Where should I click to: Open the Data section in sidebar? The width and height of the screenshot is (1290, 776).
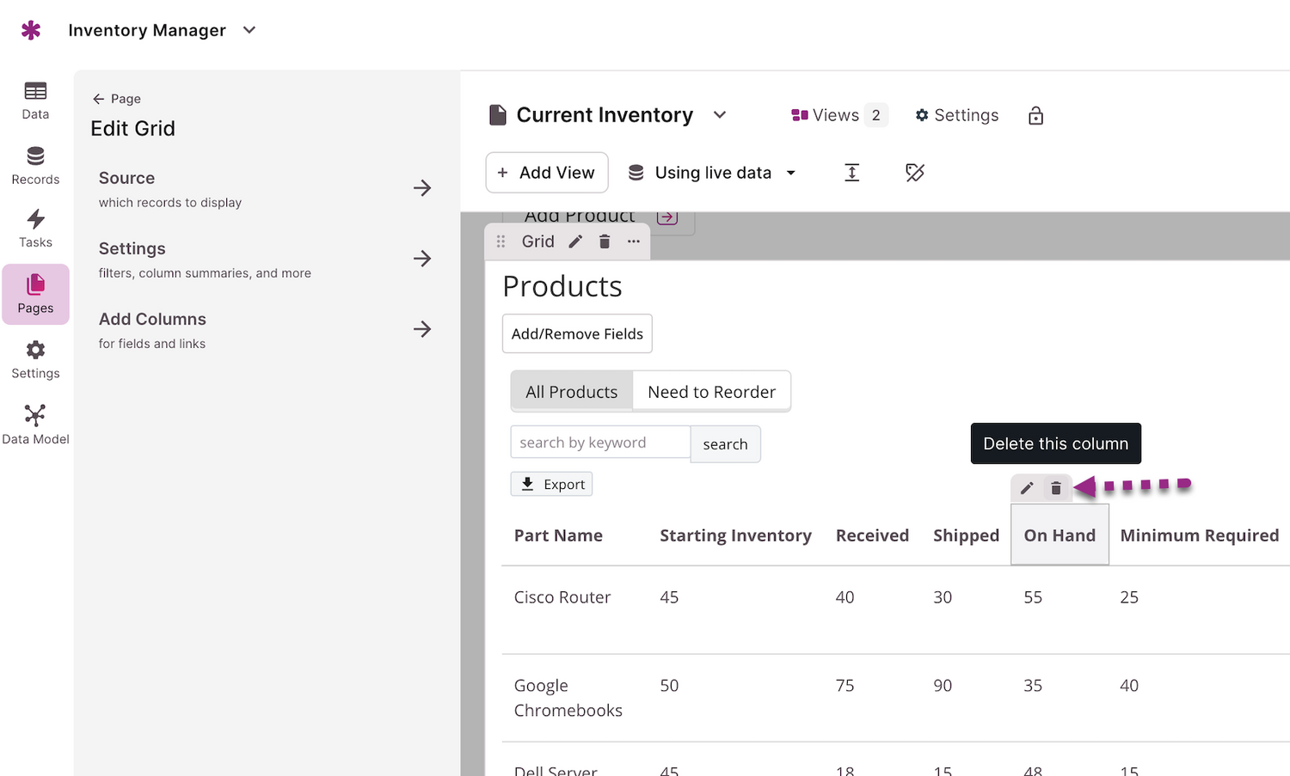[x=35, y=100]
